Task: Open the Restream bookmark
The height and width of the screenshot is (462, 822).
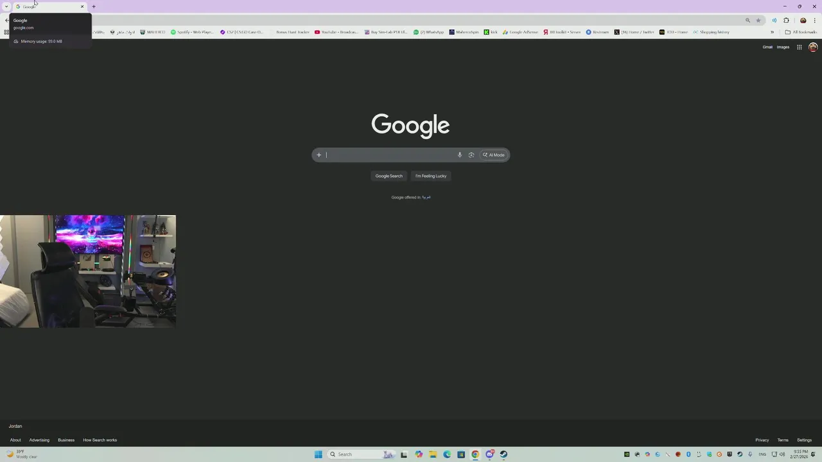Action: [597, 32]
